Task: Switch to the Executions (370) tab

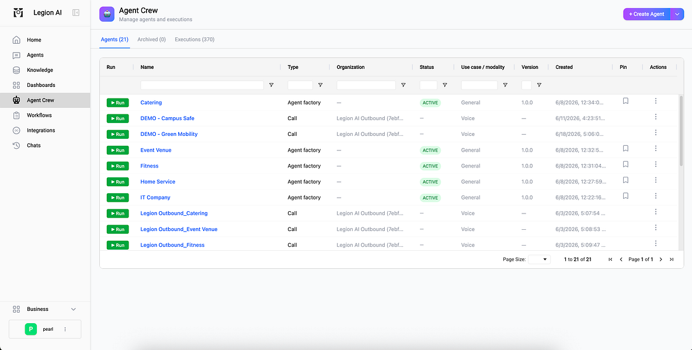Action: pos(194,40)
